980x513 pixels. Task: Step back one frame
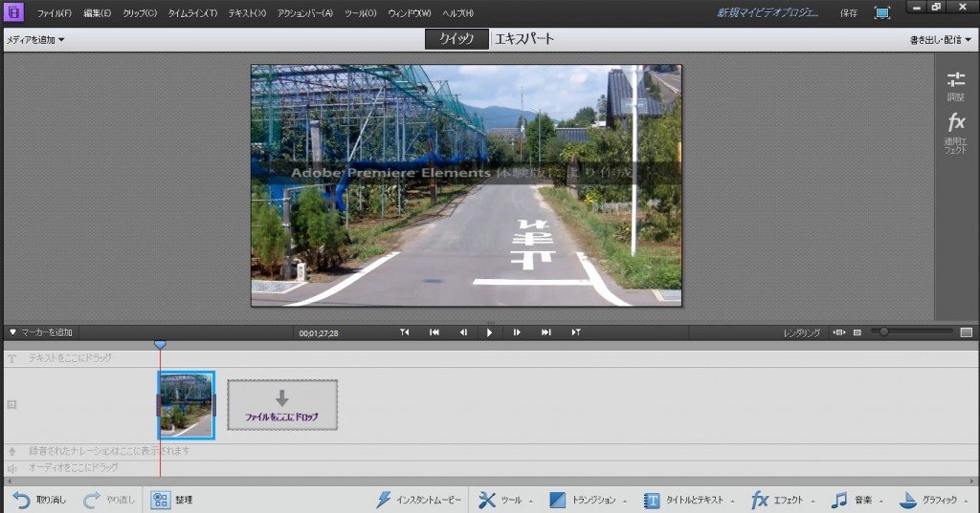point(463,332)
